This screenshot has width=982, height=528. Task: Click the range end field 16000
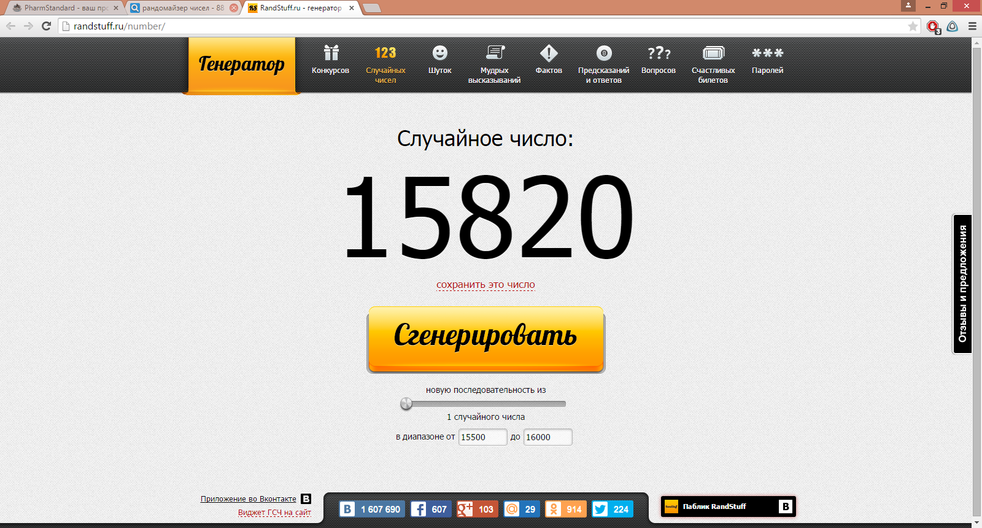tap(547, 437)
